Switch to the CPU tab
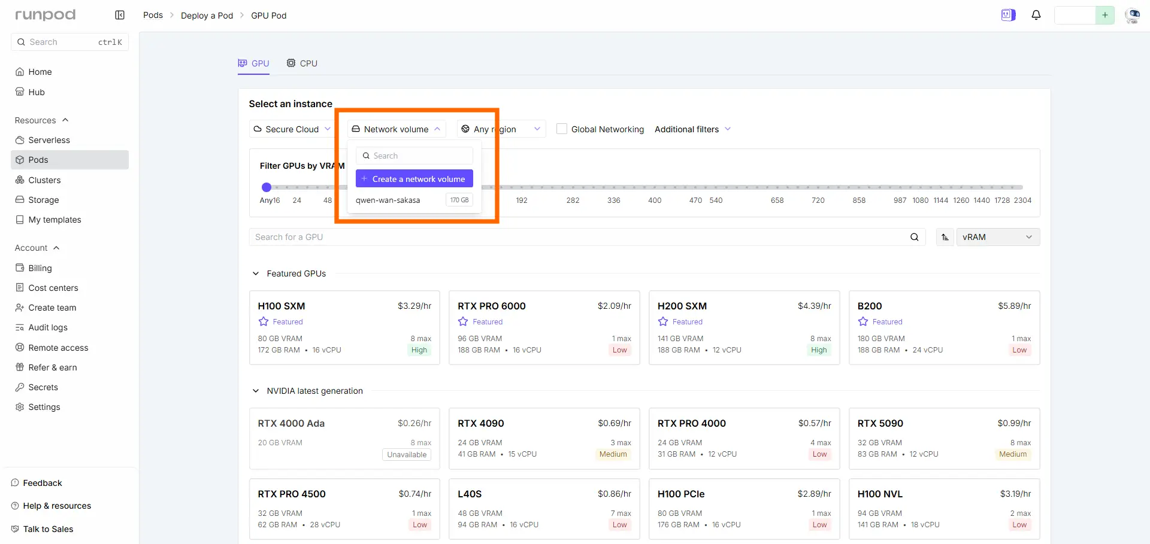Image resolution: width=1150 pixels, height=544 pixels. pyautogui.click(x=302, y=63)
